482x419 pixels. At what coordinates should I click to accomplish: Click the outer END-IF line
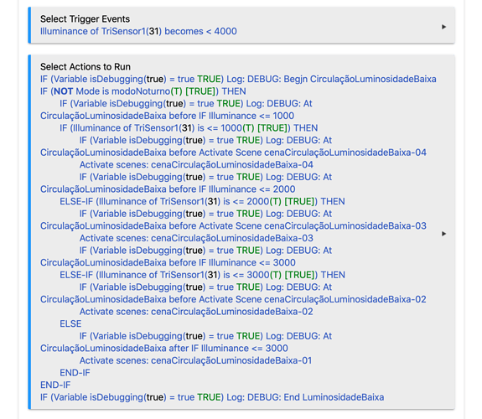click(x=55, y=385)
